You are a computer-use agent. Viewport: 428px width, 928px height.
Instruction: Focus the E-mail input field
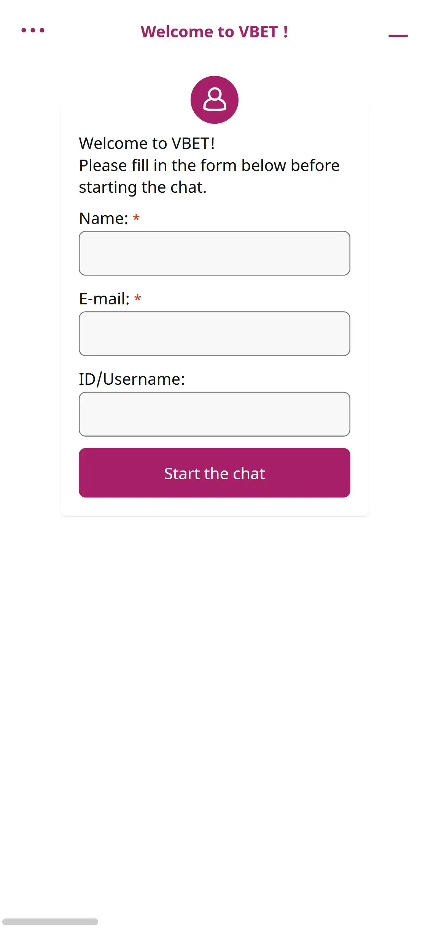(x=215, y=334)
